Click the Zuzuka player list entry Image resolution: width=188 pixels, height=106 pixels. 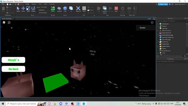(145, 28)
